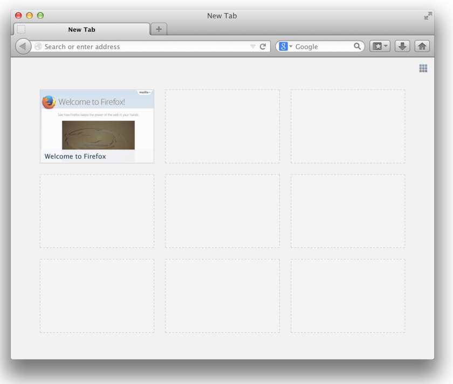This screenshot has height=384, width=453.
Task: Go to the Home page icon
Action: pyautogui.click(x=422, y=46)
